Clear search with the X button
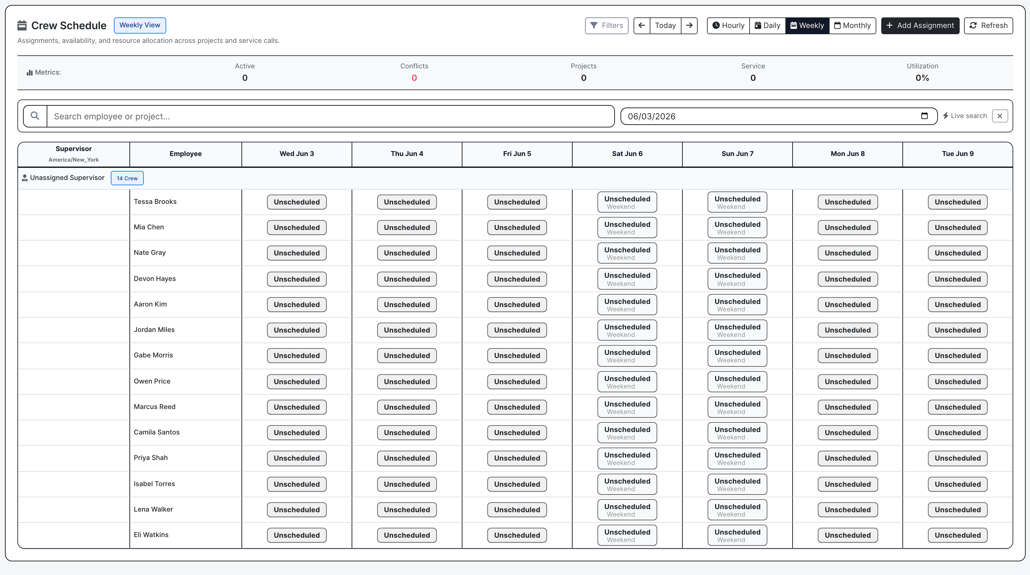1030x575 pixels. (1000, 116)
